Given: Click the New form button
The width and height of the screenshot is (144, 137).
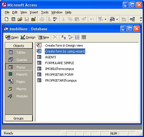Looking at the screenshot, I should (43, 37).
